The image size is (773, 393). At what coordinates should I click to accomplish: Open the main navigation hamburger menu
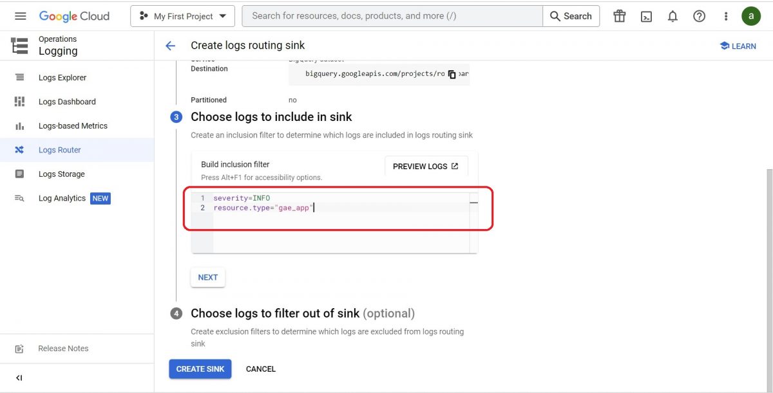click(21, 16)
